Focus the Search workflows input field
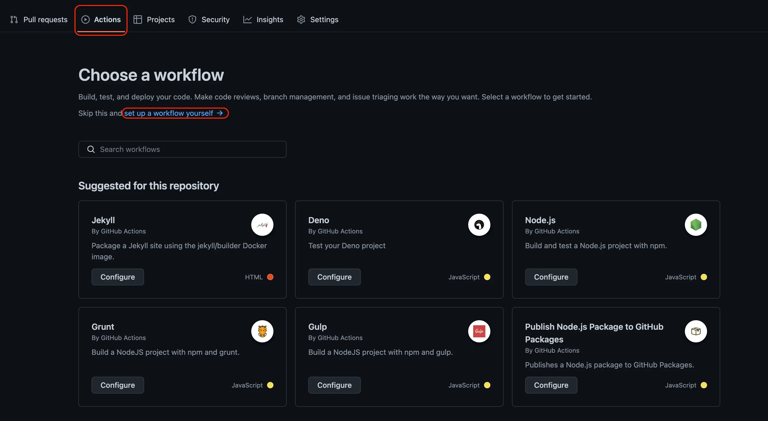The height and width of the screenshot is (421, 768). click(191, 149)
